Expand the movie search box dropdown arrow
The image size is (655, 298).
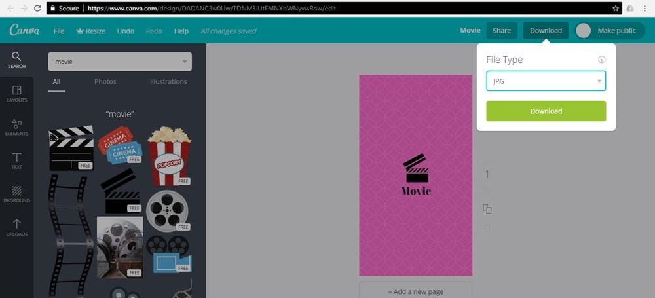coord(185,62)
